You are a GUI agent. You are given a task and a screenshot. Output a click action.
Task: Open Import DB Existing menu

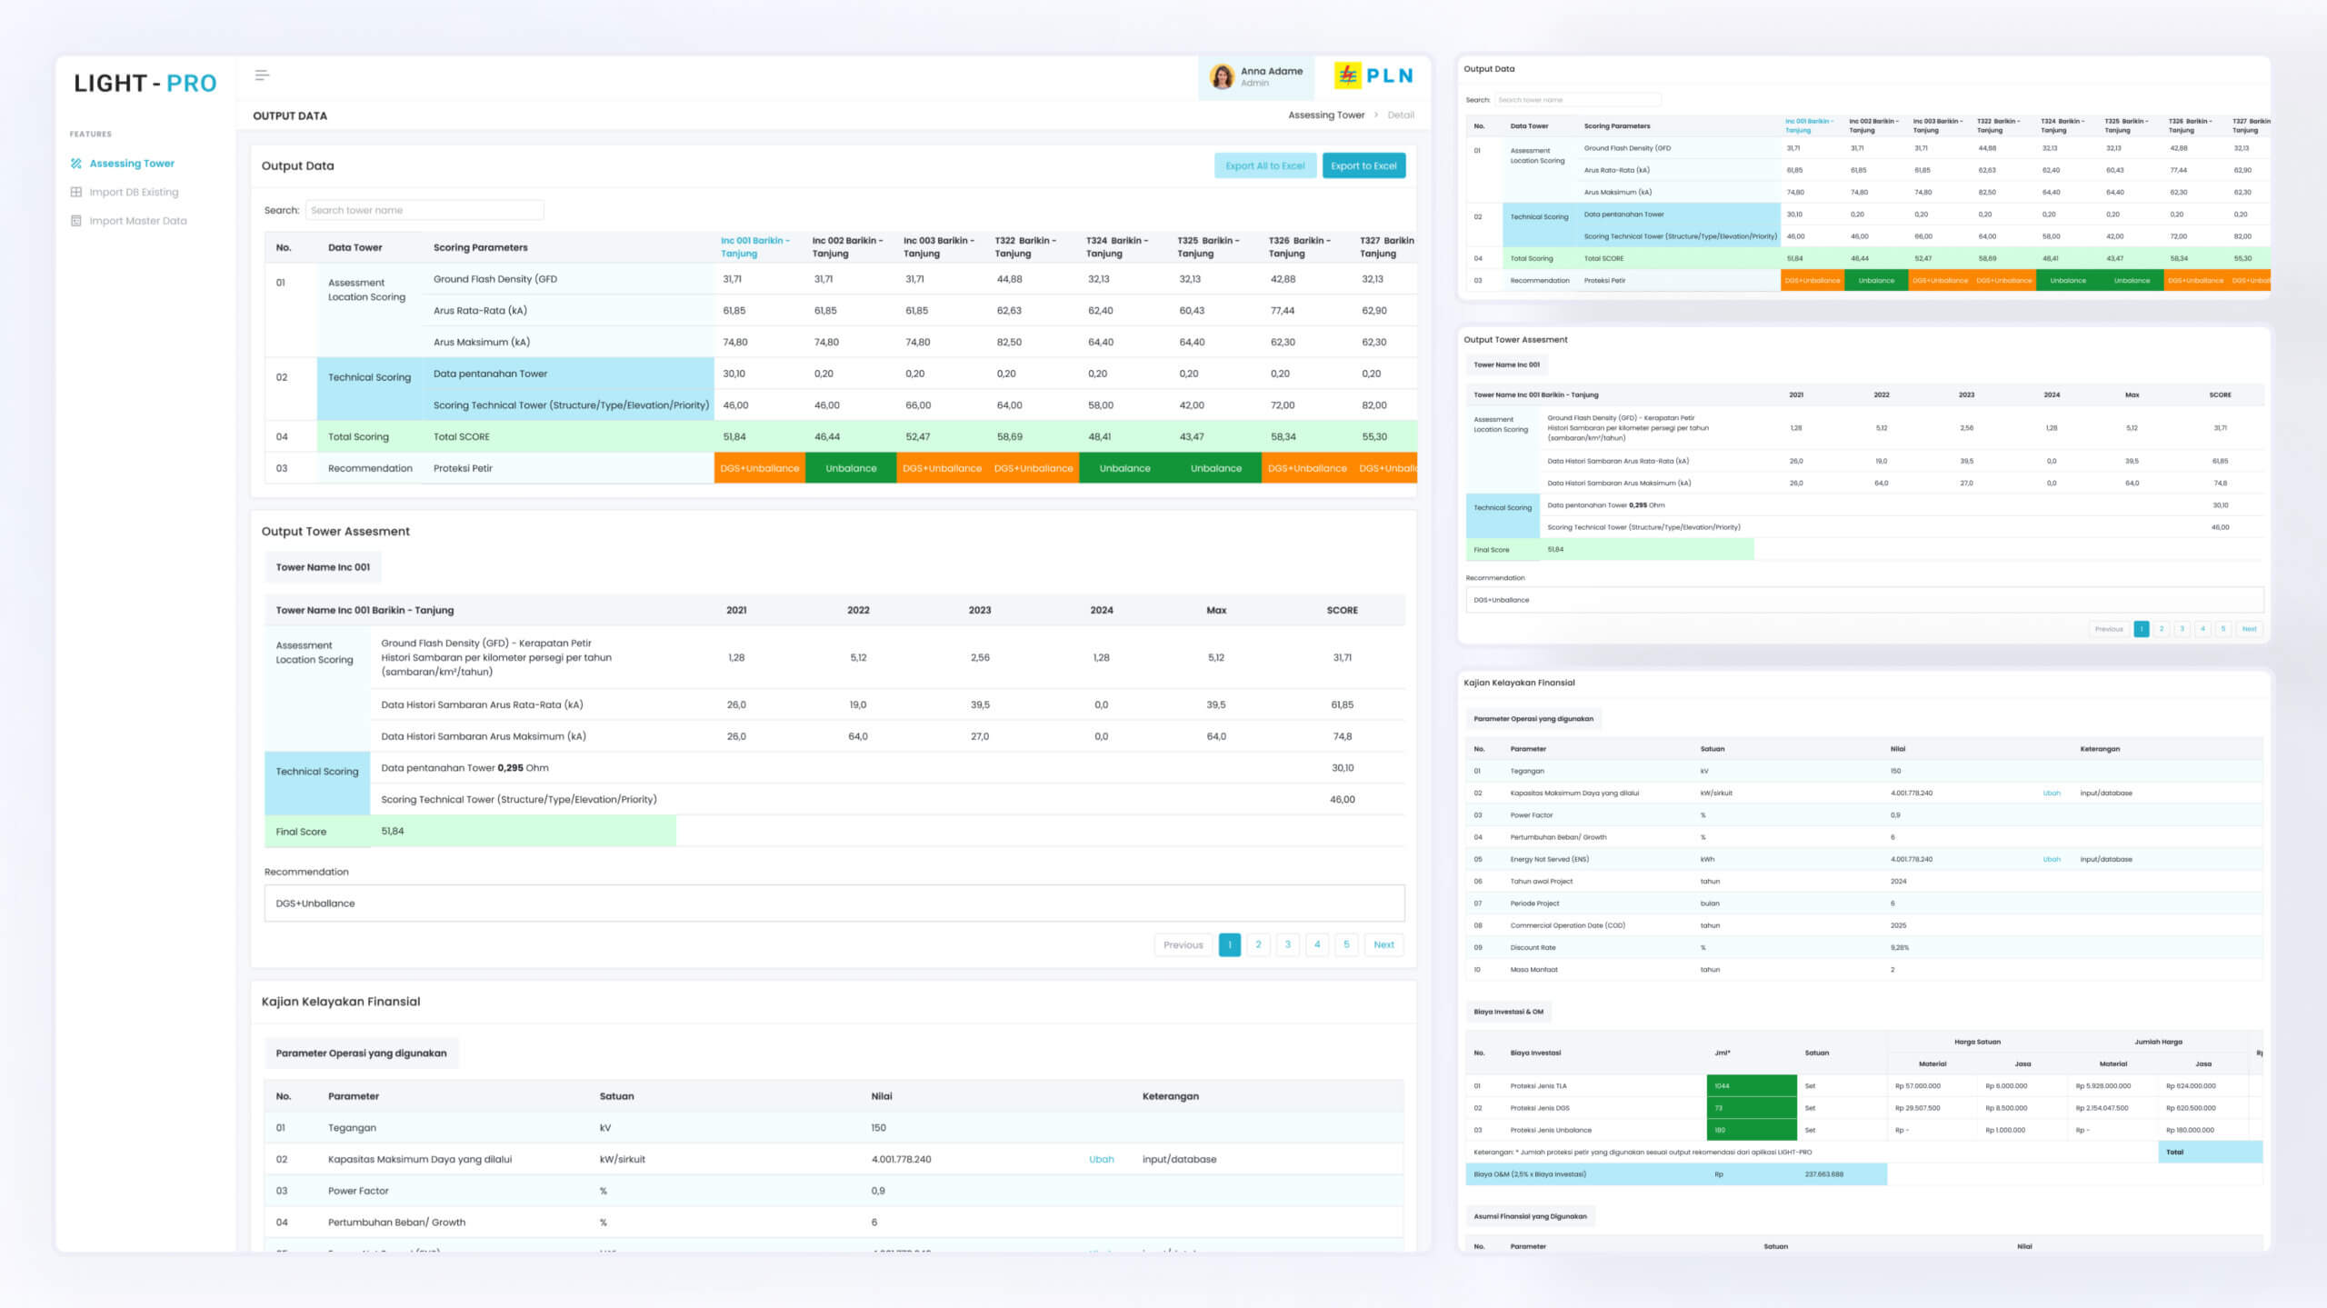tap(134, 192)
